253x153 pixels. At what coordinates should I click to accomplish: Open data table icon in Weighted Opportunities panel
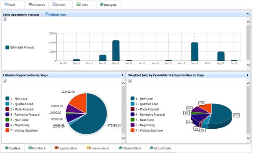(130, 81)
